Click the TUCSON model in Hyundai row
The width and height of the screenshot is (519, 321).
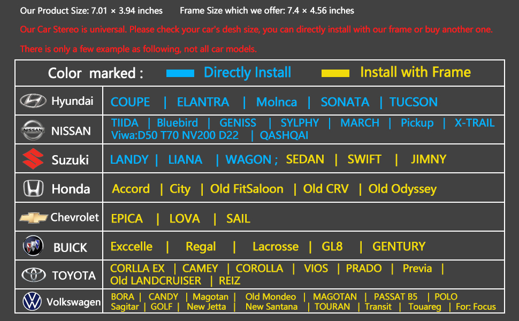coord(413,102)
